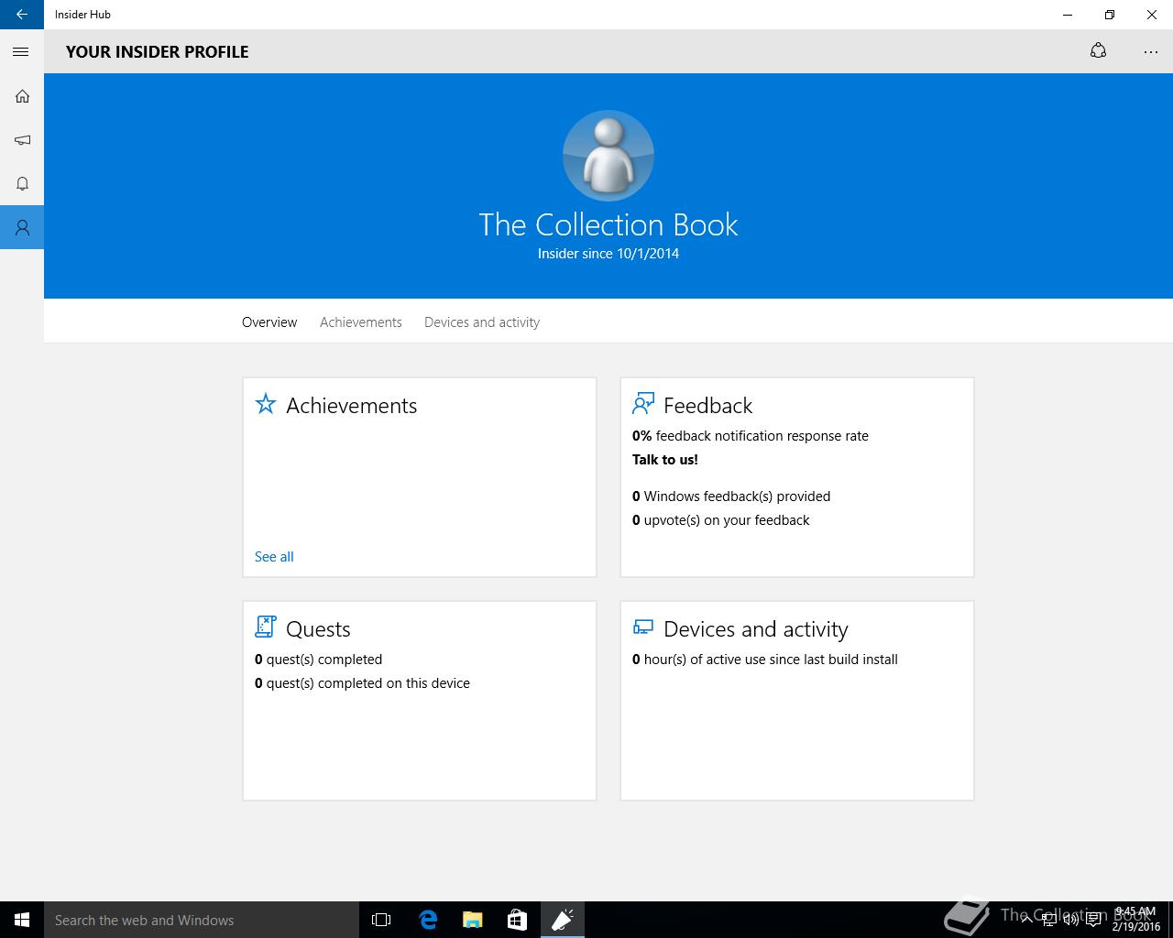The height and width of the screenshot is (938, 1173).
Task: Open Task View on the taskbar
Action: click(381, 920)
